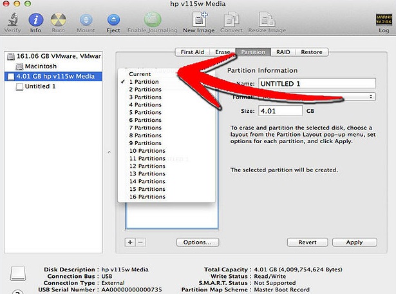Choose 15 Partitions layout

[x=166, y=189]
